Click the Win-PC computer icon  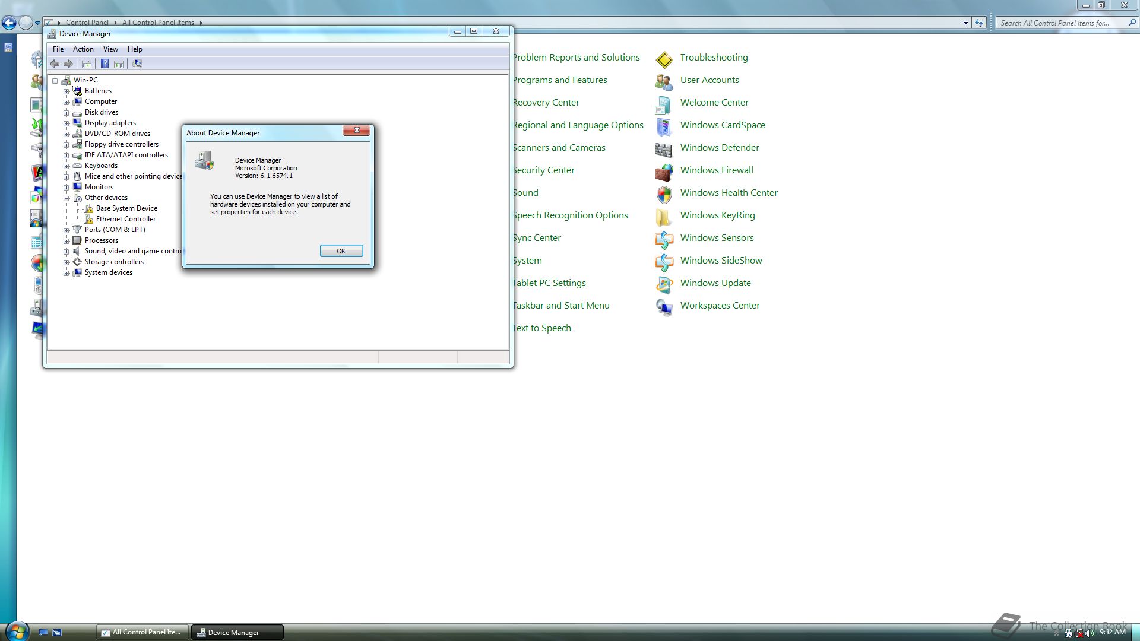[66, 80]
